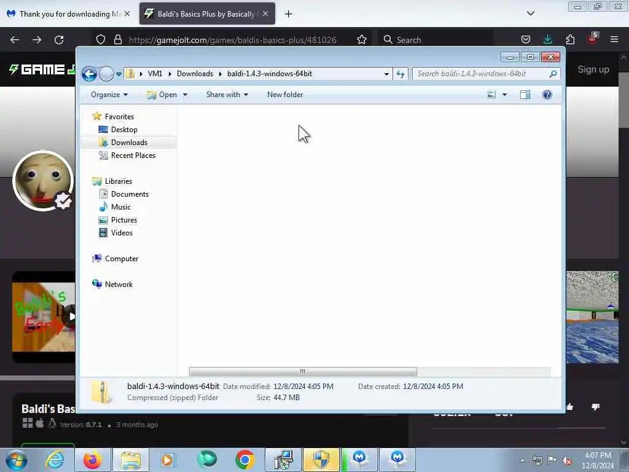The width and height of the screenshot is (629, 472).
Task: Click Firefox back button
Action: (15, 40)
